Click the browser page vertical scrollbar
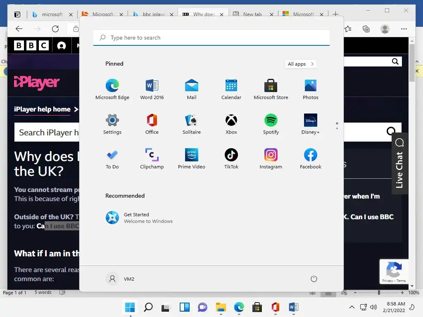423x317 pixels. pos(412,63)
